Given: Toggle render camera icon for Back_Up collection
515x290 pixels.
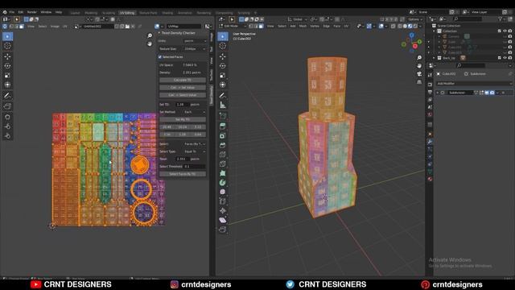Looking at the screenshot, I should pyautogui.click(x=510, y=58).
